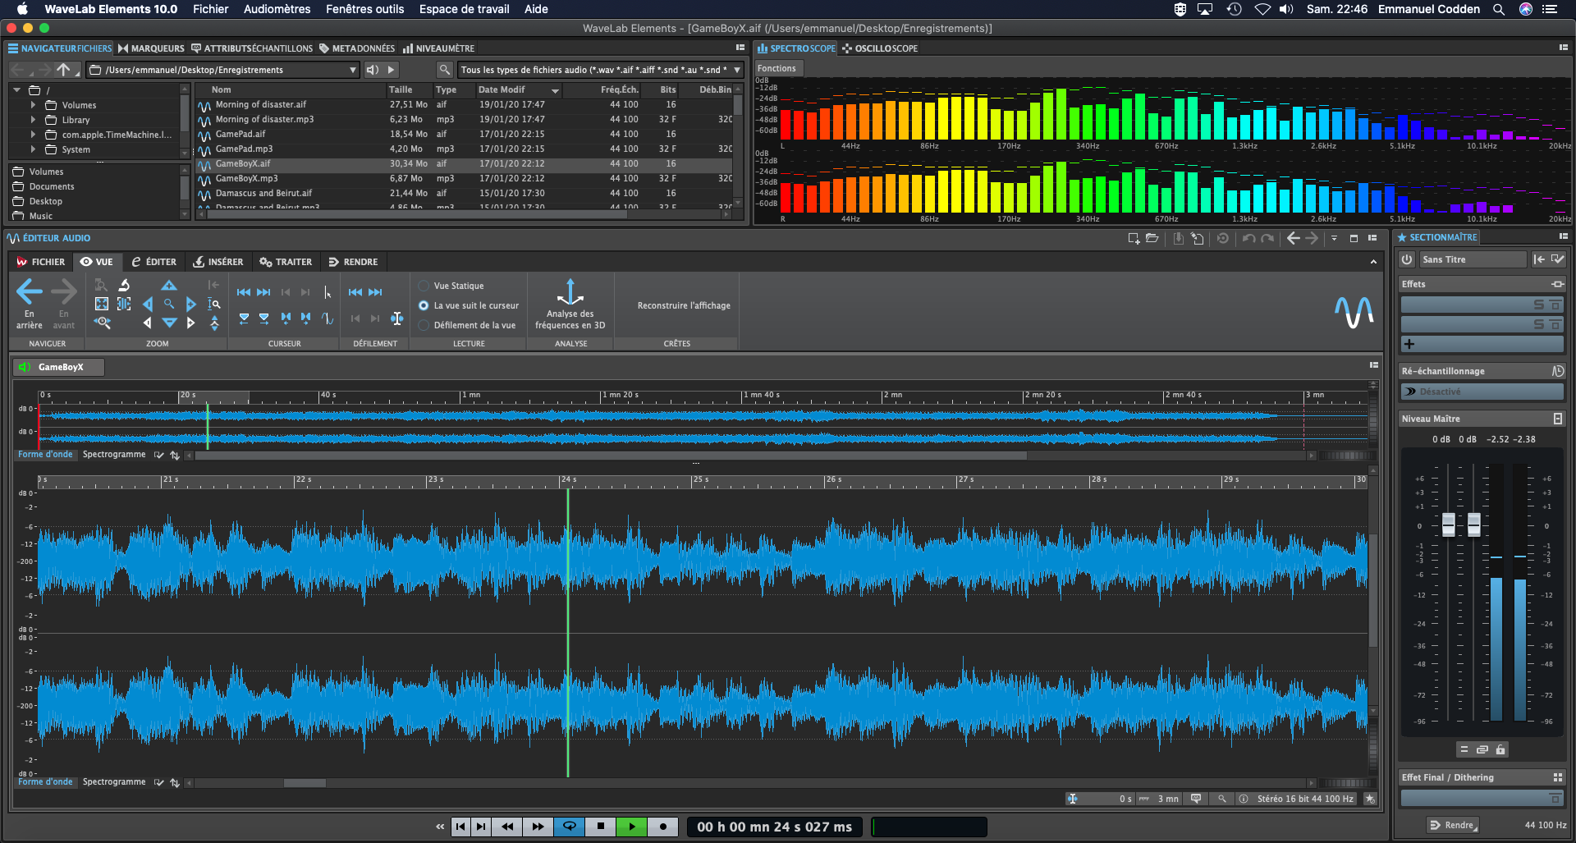The width and height of the screenshot is (1576, 843).
Task: Select Défilement de la vue option
Action: (424, 325)
